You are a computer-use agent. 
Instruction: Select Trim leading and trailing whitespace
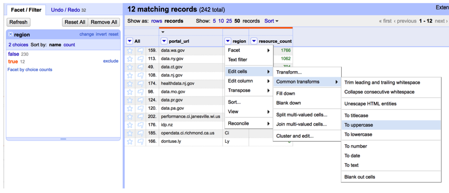(x=391, y=83)
